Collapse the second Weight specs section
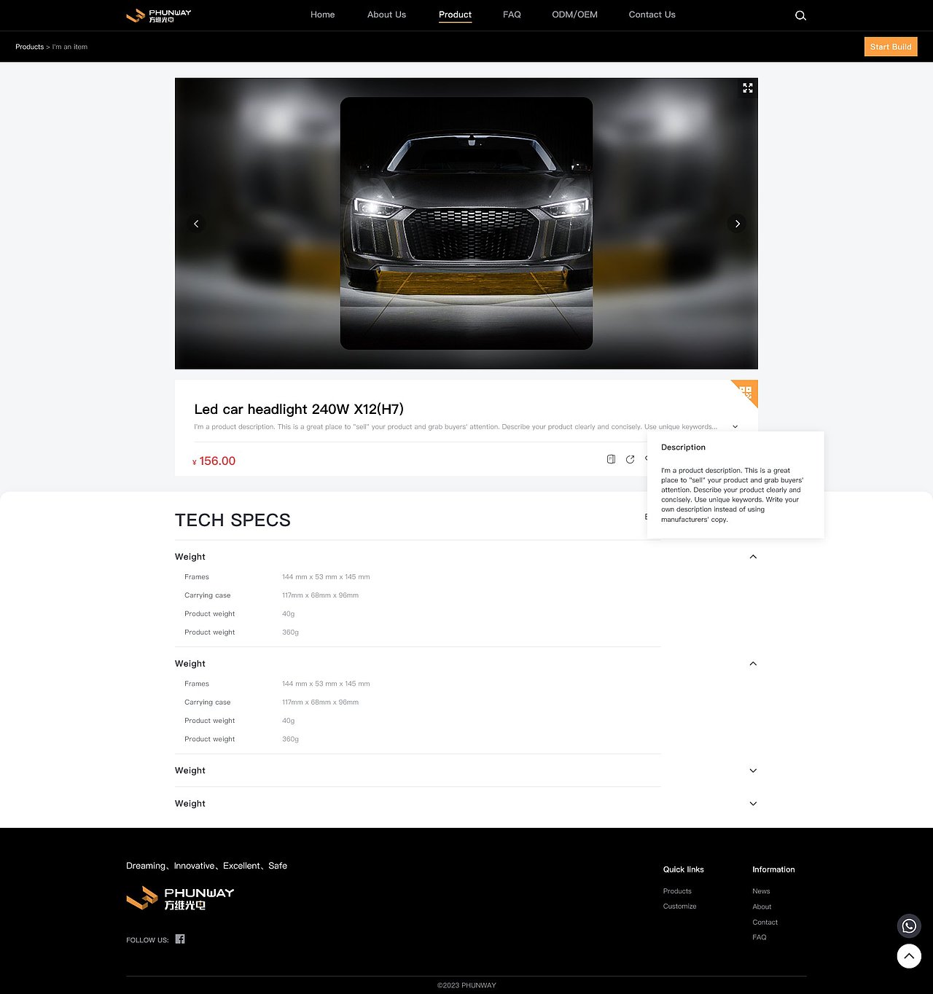Image resolution: width=933 pixels, height=994 pixels. tap(753, 664)
